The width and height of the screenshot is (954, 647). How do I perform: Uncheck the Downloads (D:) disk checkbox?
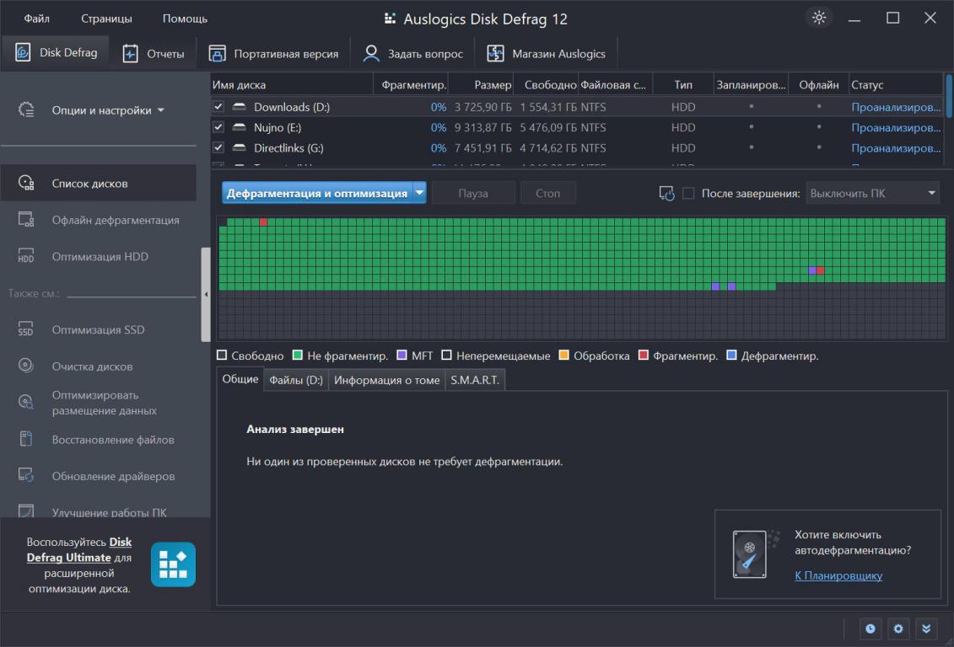[218, 107]
